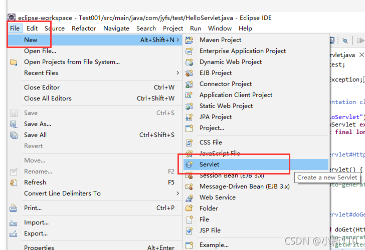Expand the New submenu arrow

(178, 40)
